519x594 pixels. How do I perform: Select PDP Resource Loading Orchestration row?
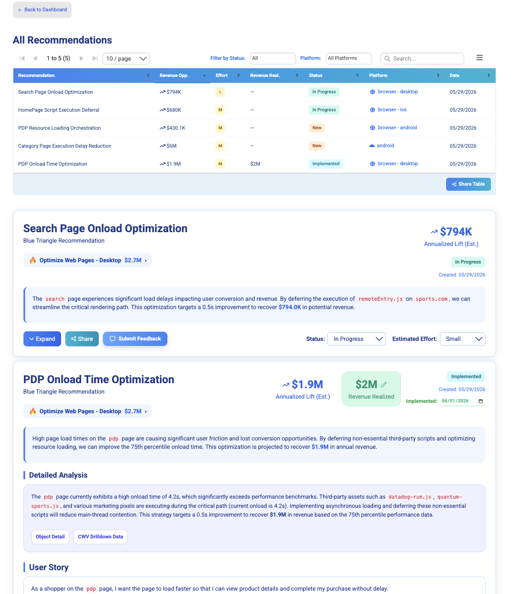[x=254, y=128]
